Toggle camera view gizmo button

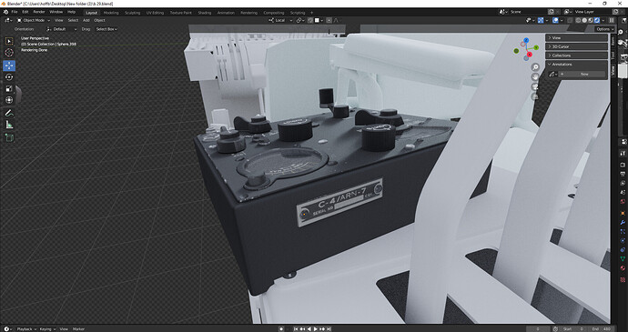[x=535, y=86]
